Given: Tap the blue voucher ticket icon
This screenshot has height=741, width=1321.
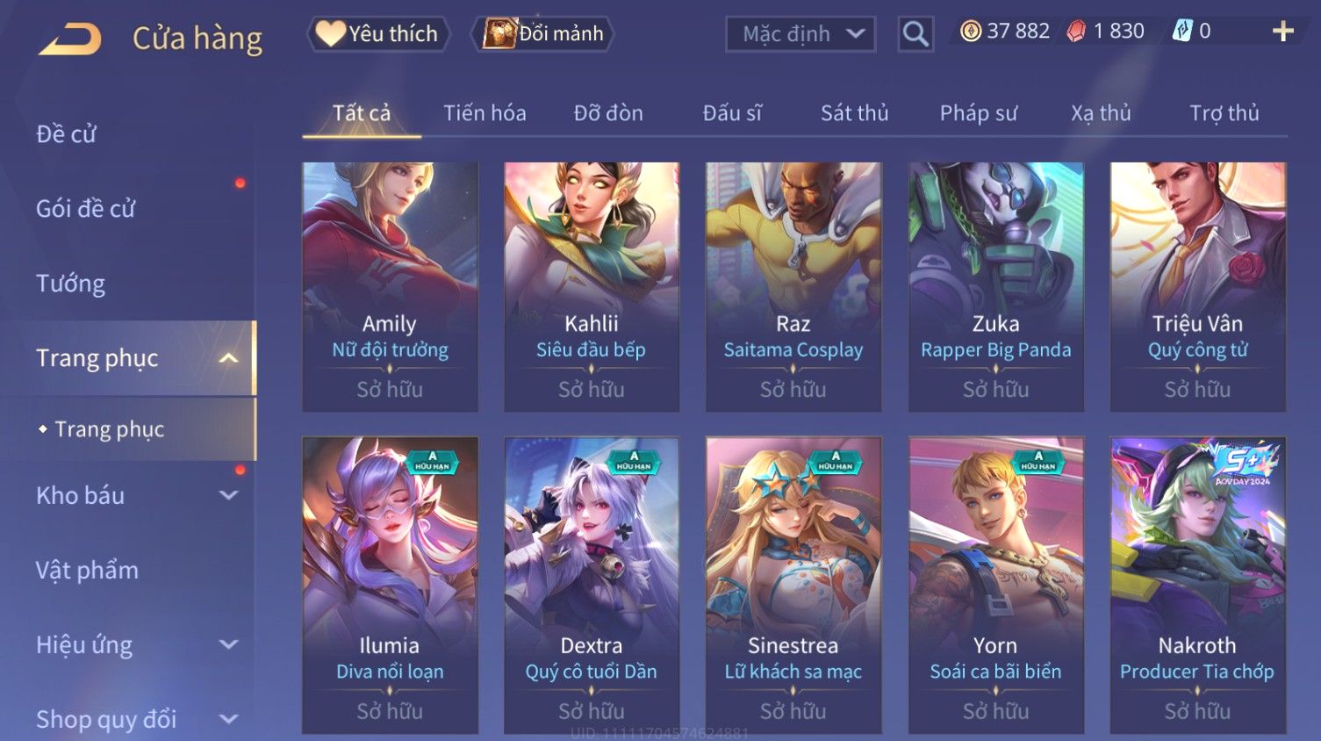Looking at the screenshot, I should pos(1182,32).
